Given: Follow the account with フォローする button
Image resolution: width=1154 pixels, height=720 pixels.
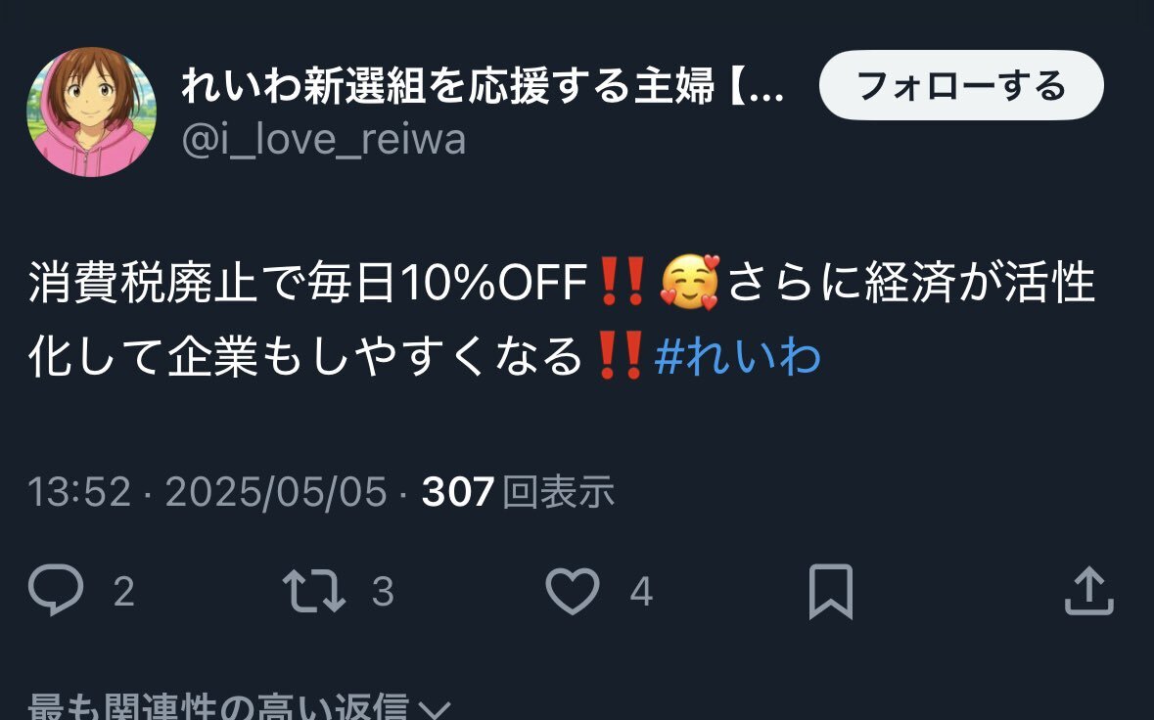Looking at the screenshot, I should [x=961, y=85].
